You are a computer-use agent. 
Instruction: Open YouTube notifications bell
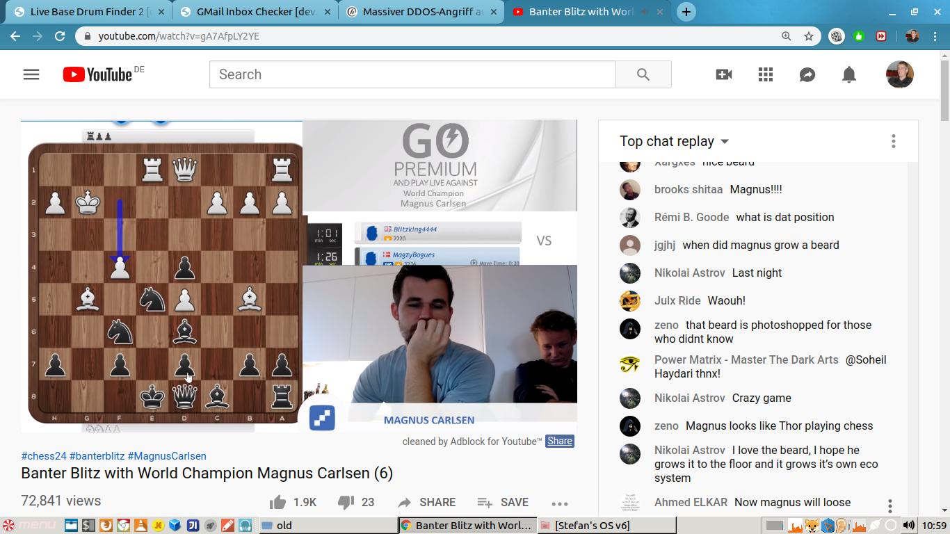849,74
